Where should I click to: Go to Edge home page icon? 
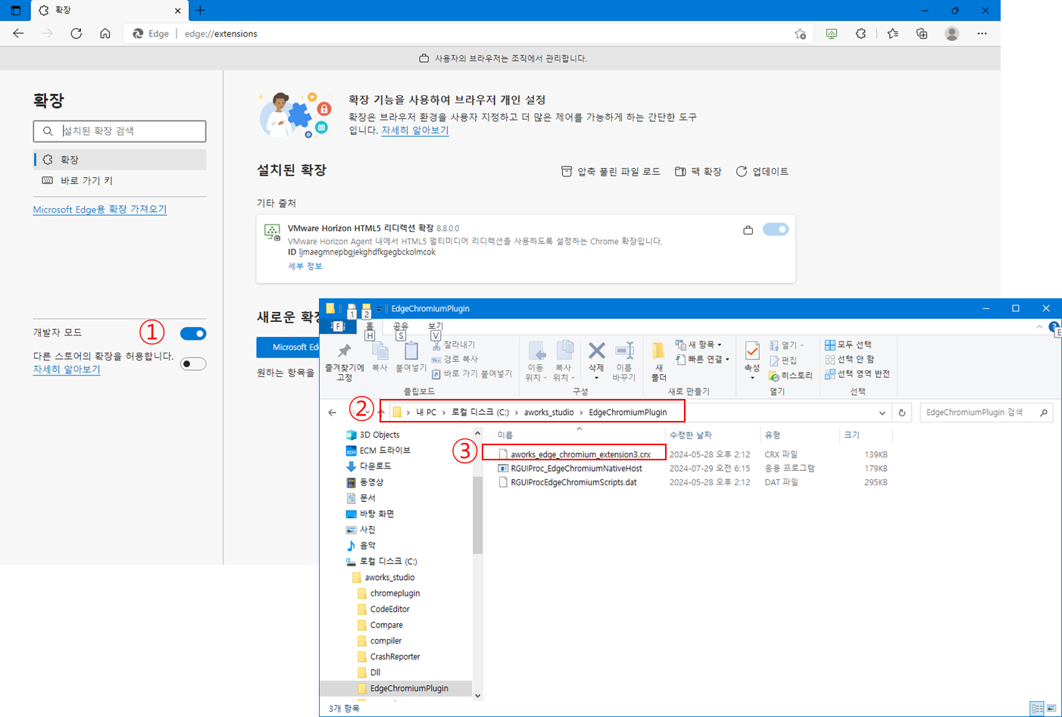point(105,33)
